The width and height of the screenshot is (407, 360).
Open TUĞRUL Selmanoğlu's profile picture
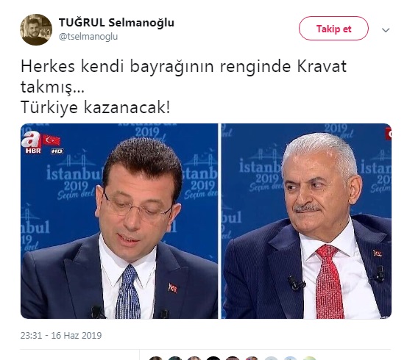point(36,29)
